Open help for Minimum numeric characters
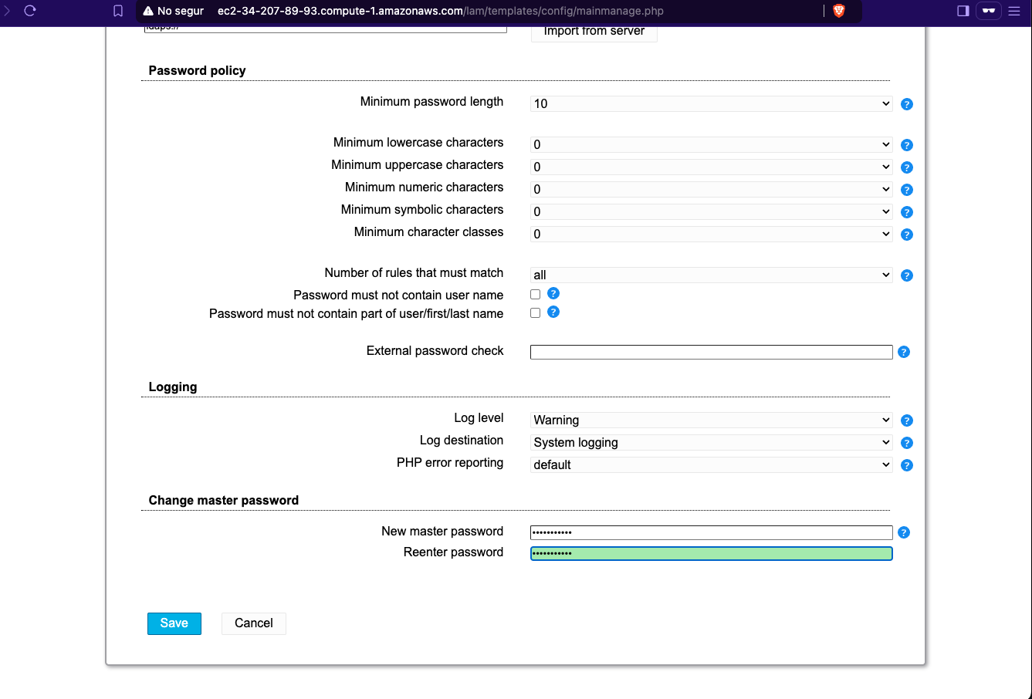This screenshot has width=1032, height=699. tap(907, 190)
